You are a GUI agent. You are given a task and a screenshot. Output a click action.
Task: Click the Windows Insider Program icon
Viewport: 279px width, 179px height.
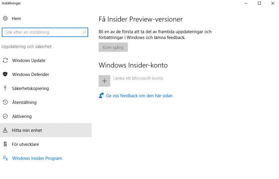click(5, 158)
